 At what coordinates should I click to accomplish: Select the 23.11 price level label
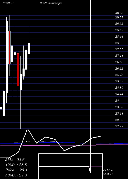tap(119, 114)
